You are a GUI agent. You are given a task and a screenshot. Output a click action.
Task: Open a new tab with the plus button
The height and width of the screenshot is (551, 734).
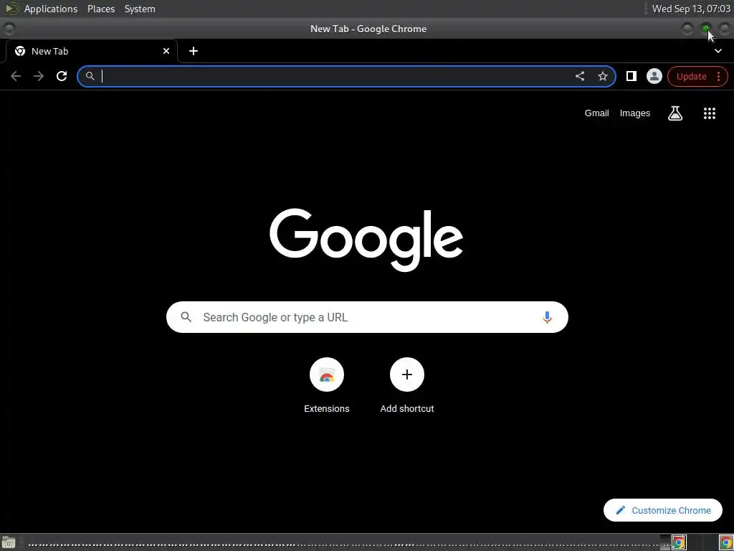(x=194, y=51)
